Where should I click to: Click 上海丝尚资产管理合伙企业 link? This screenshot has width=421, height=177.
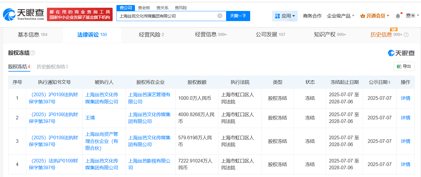pyautogui.click(x=102, y=141)
